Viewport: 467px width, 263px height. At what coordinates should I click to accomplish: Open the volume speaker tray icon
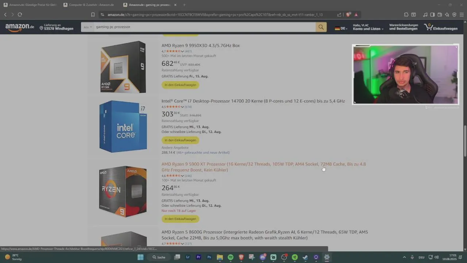tap(437, 257)
